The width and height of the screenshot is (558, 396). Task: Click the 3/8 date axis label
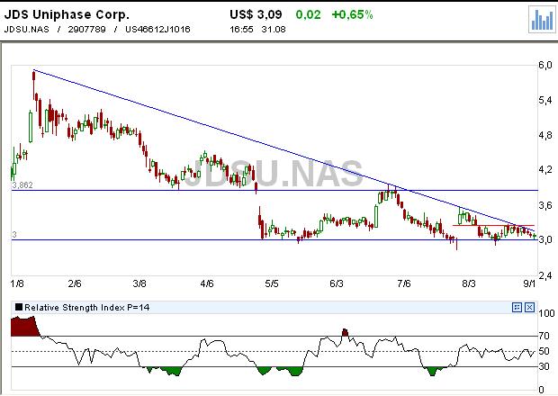pos(139,283)
